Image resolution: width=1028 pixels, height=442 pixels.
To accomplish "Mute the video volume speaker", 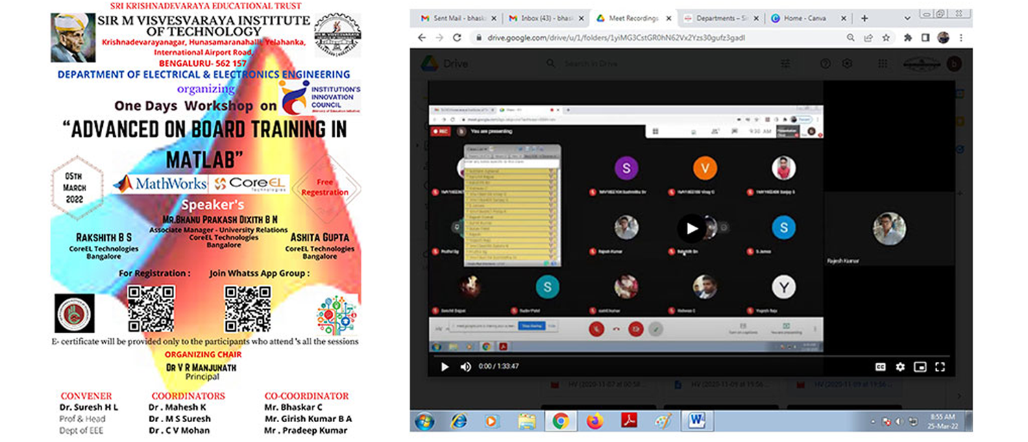I will point(465,367).
